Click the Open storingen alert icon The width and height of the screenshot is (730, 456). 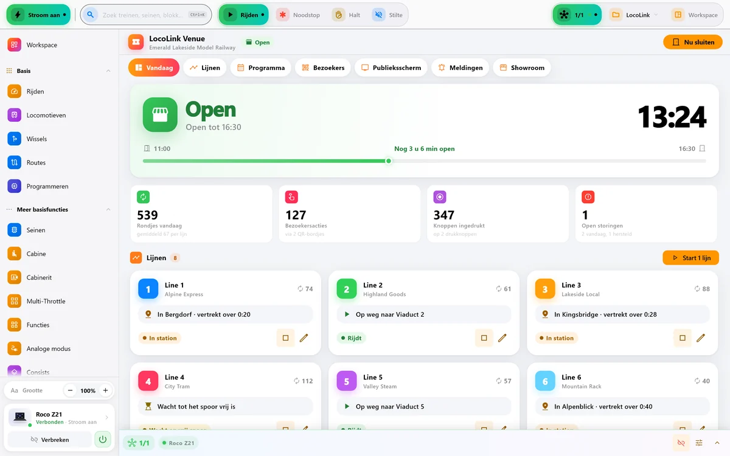(588, 197)
